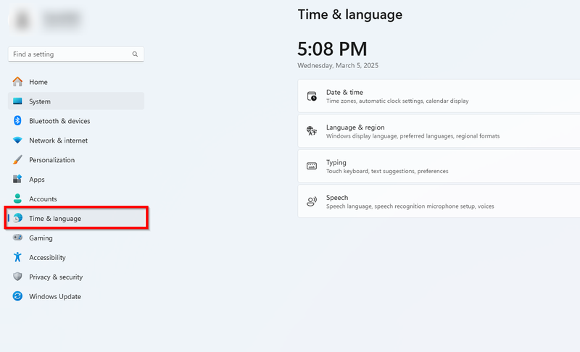Click the Privacy shield icon

point(17,277)
